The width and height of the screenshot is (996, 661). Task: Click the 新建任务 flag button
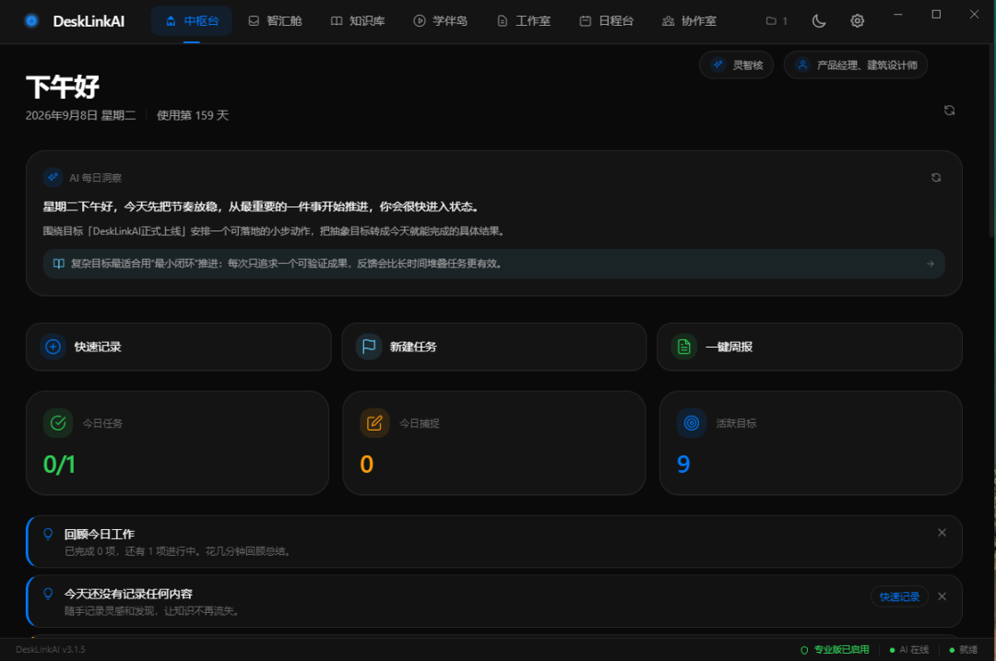[494, 347]
